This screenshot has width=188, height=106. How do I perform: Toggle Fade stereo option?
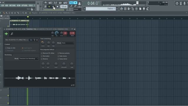pyautogui.click(x=62, y=56)
